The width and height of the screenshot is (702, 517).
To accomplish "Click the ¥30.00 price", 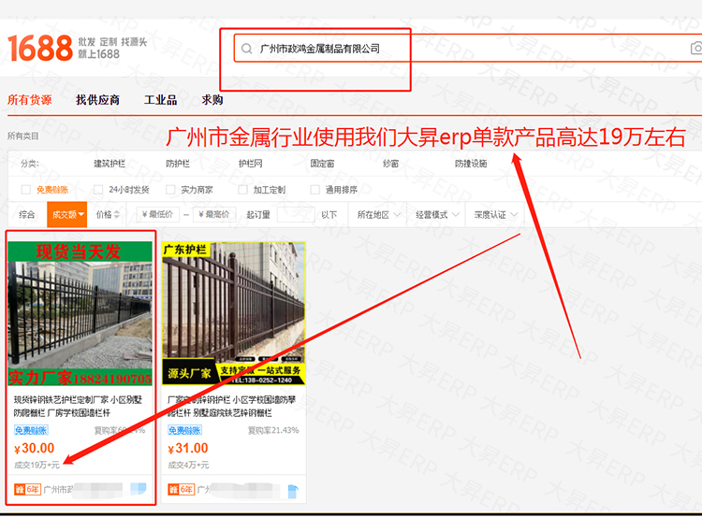I will click(x=34, y=448).
